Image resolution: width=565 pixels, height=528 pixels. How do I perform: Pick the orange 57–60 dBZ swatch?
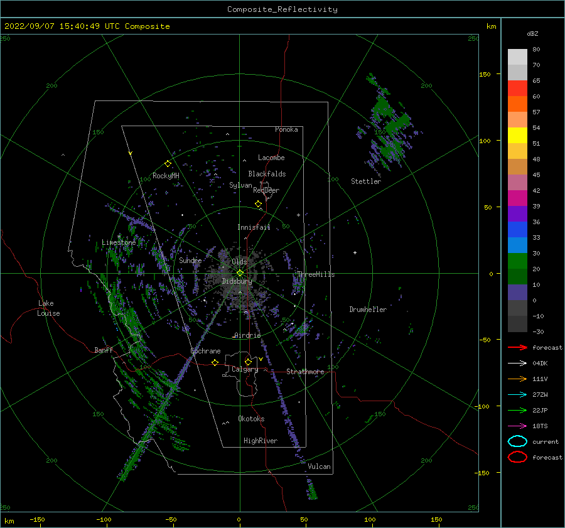tap(517, 104)
